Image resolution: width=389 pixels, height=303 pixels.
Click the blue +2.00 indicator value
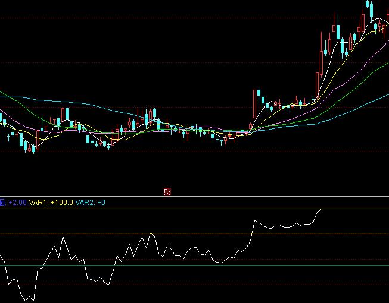17,203
